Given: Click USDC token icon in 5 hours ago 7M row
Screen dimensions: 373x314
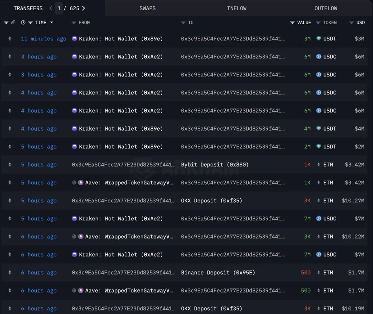Looking at the screenshot, I should 319,219.
